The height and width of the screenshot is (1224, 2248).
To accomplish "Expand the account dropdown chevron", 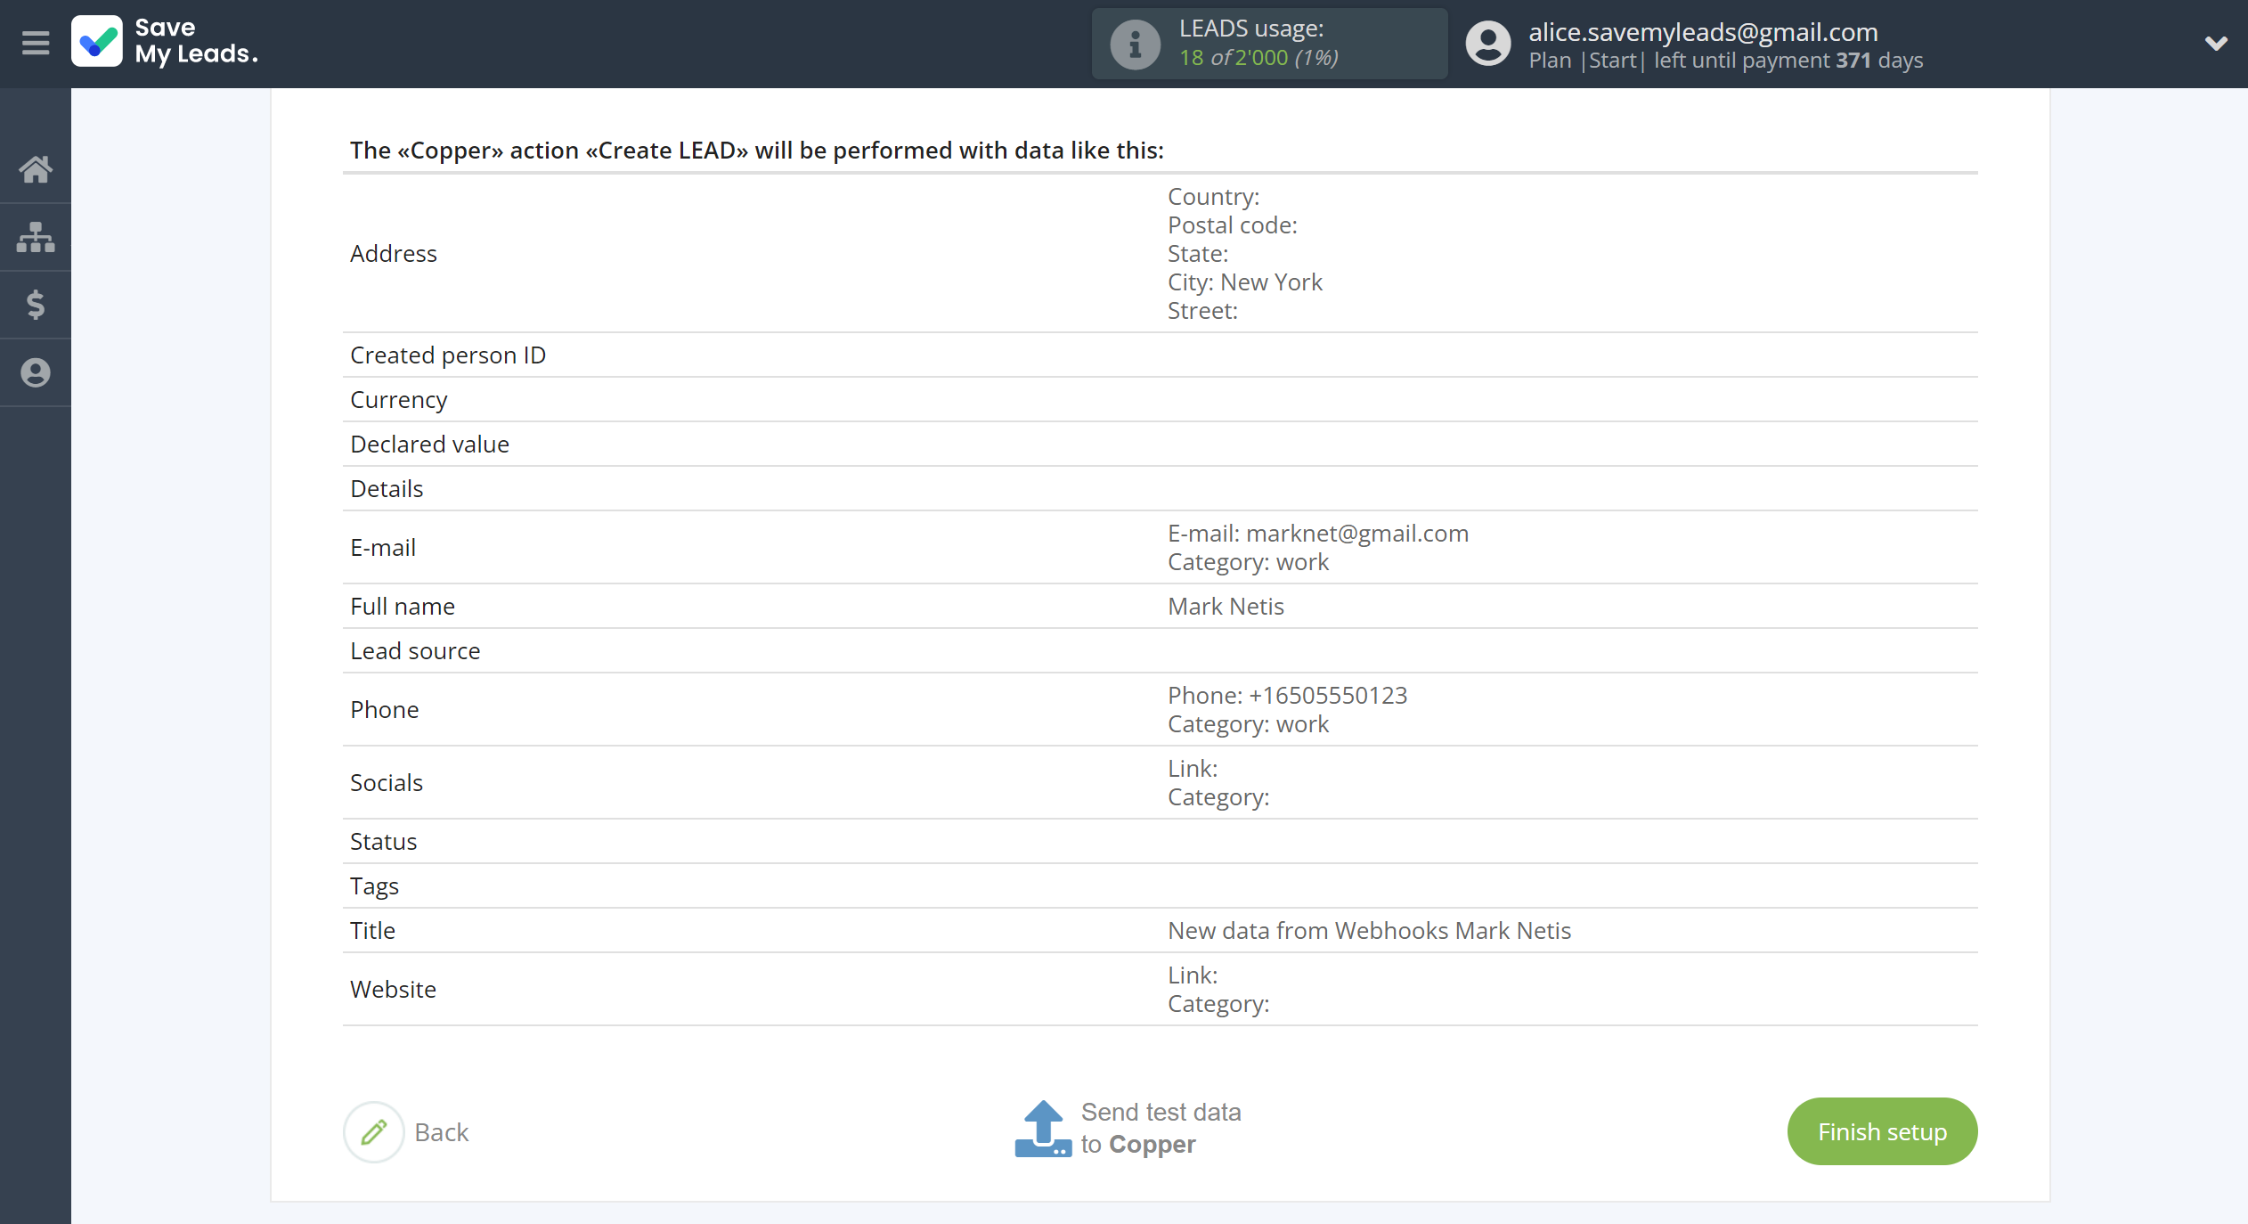I will point(2216,43).
